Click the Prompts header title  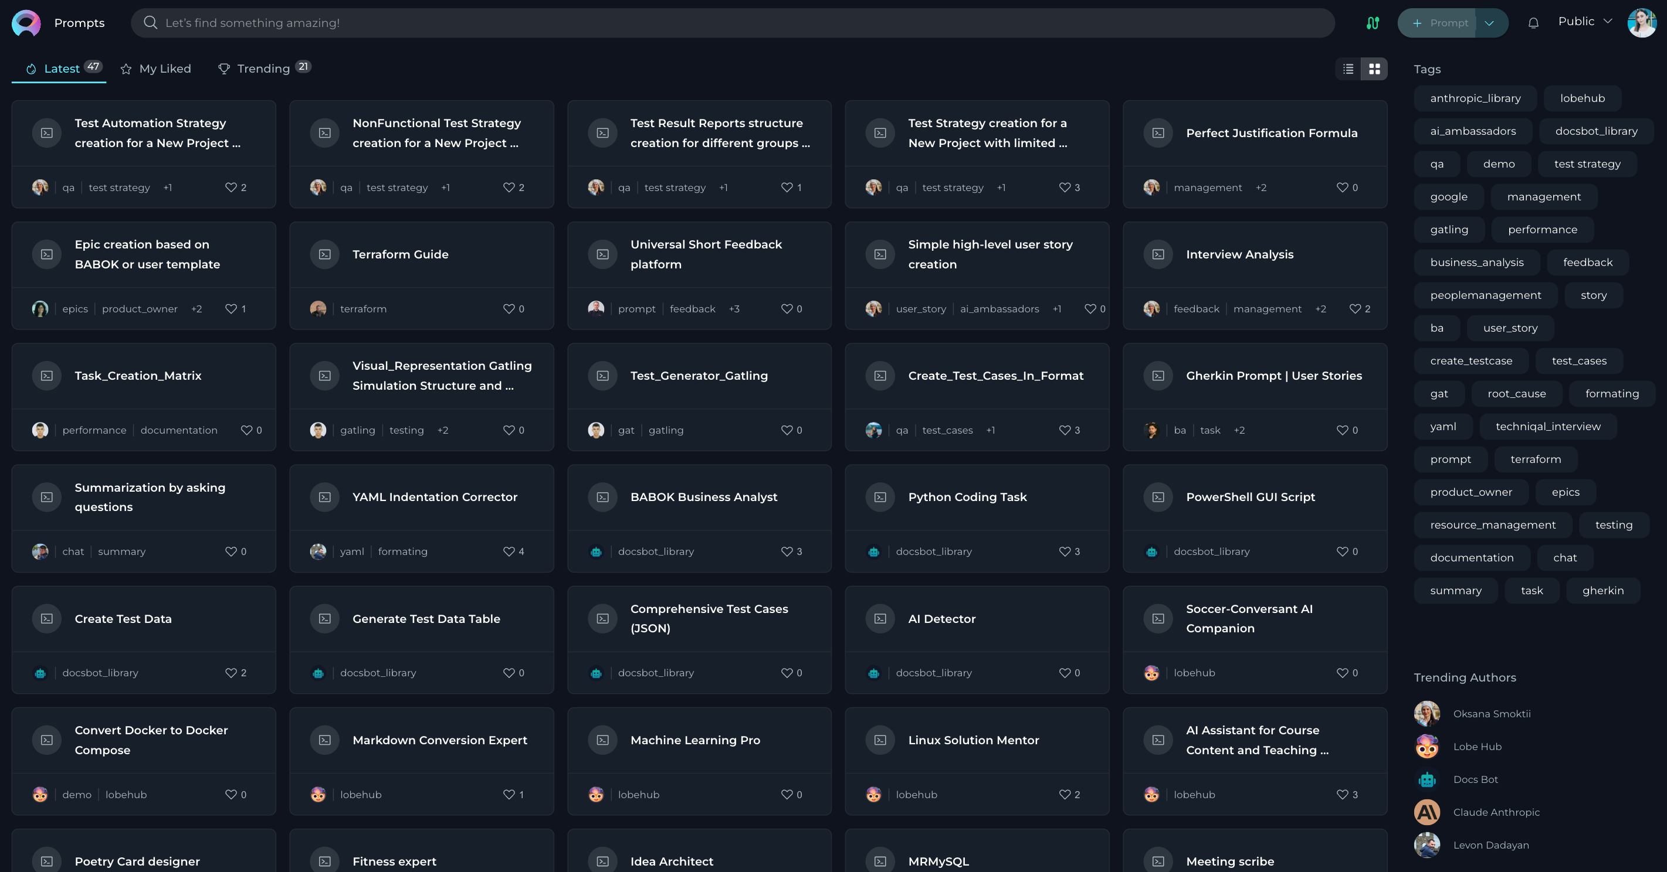(79, 23)
